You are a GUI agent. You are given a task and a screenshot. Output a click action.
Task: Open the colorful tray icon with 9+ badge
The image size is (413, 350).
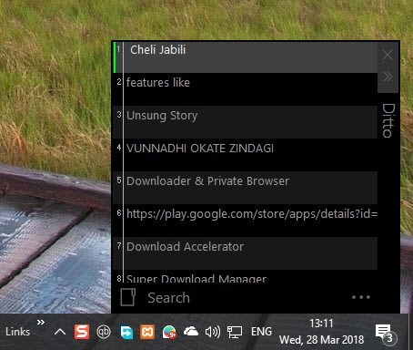(x=169, y=332)
